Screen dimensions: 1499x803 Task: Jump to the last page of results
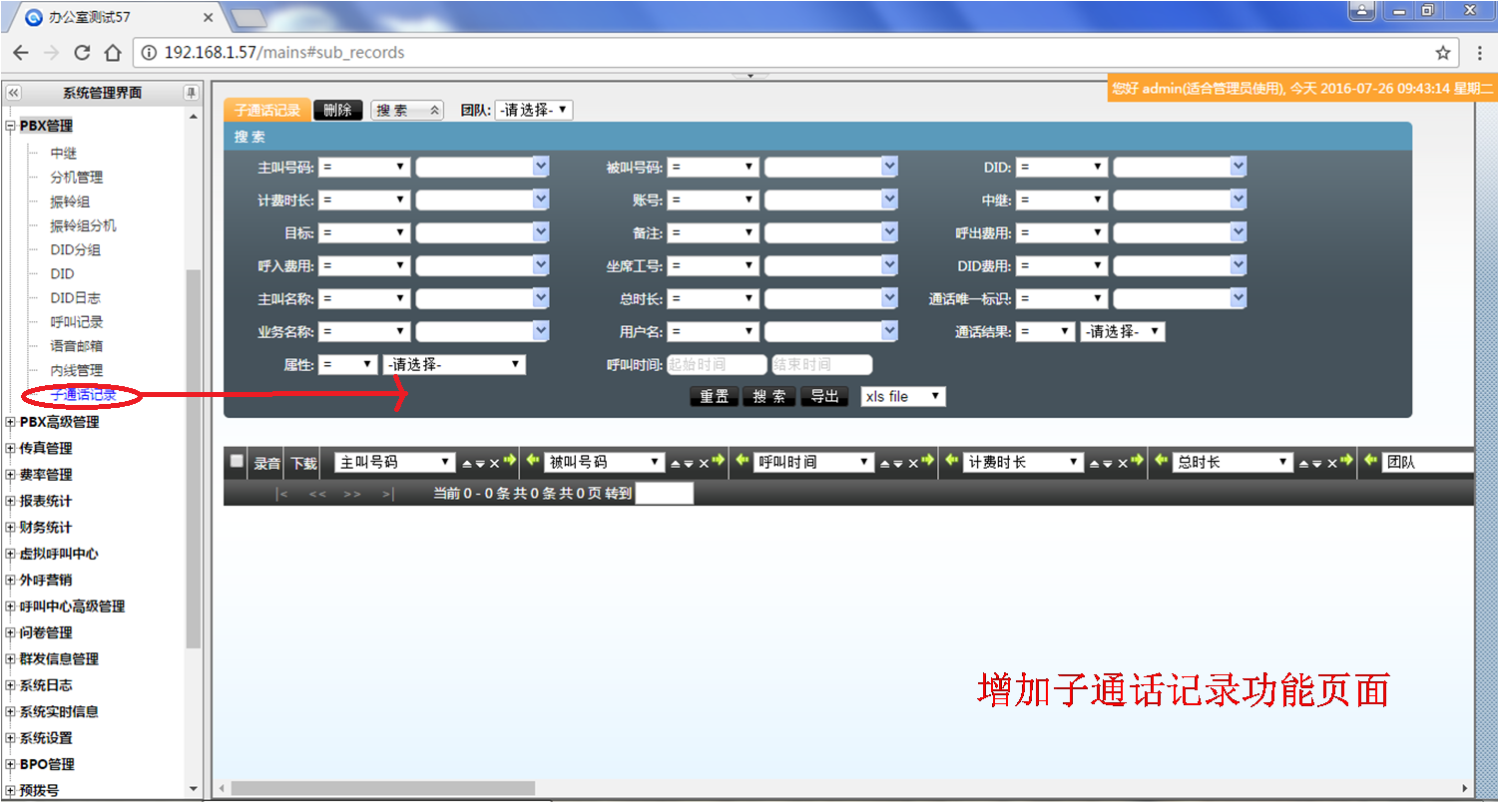(x=387, y=494)
